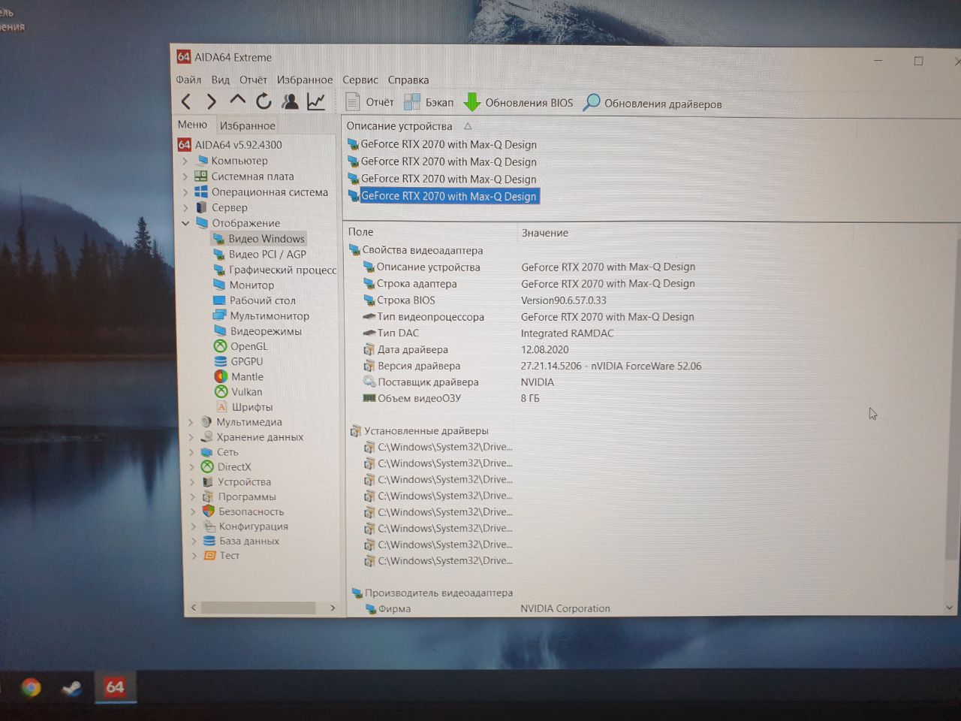Expand the DirectX tree node

[191, 467]
